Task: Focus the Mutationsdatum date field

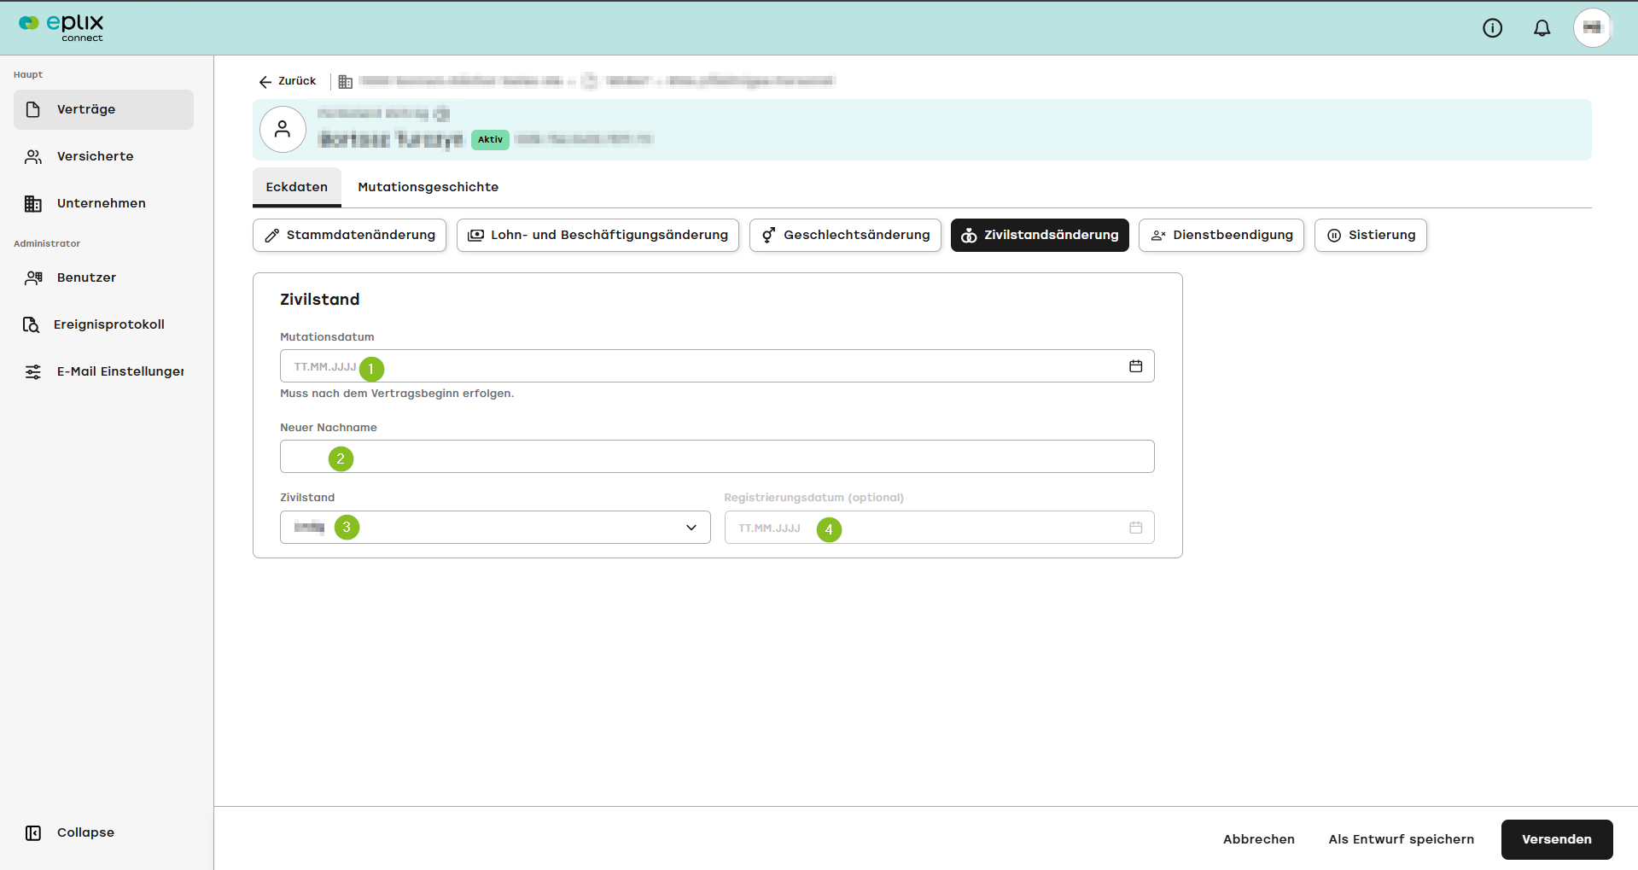Action: tap(717, 366)
